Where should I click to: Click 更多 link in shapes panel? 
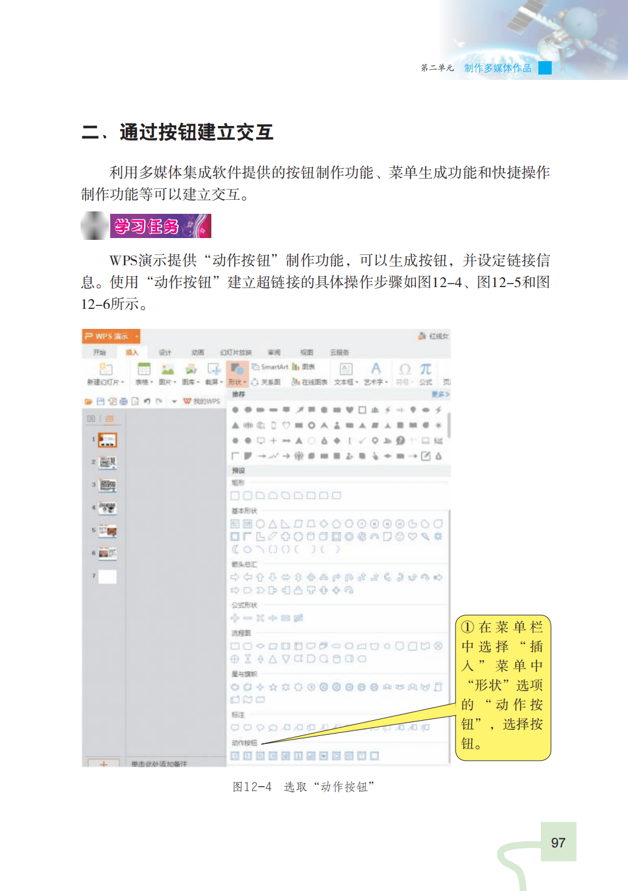point(440,394)
